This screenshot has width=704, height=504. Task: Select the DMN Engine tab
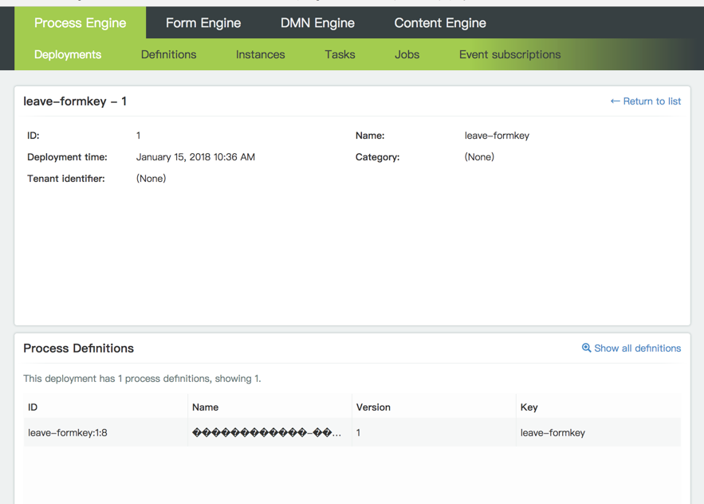click(317, 23)
